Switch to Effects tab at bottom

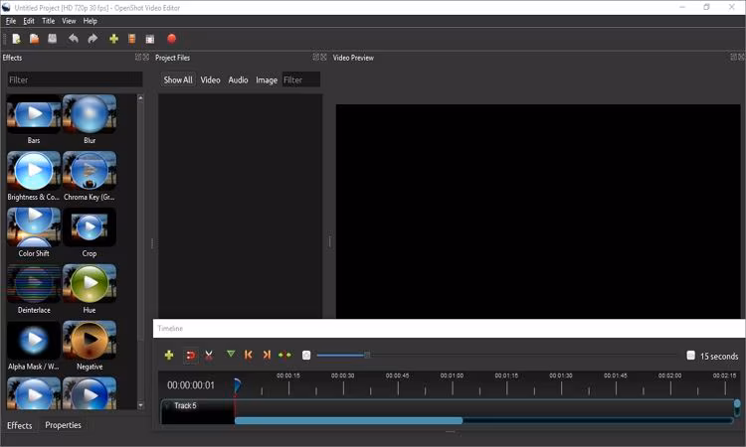(20, 425)
